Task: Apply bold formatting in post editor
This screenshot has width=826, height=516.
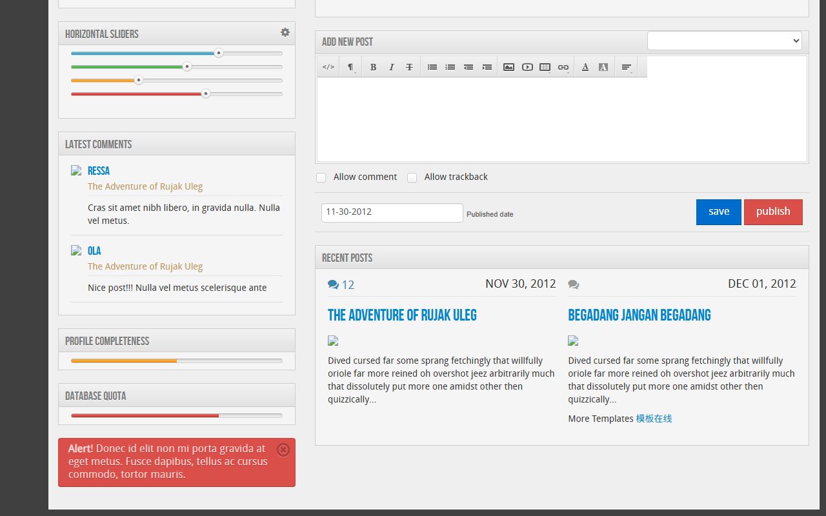Action: [x=373, y=67]
